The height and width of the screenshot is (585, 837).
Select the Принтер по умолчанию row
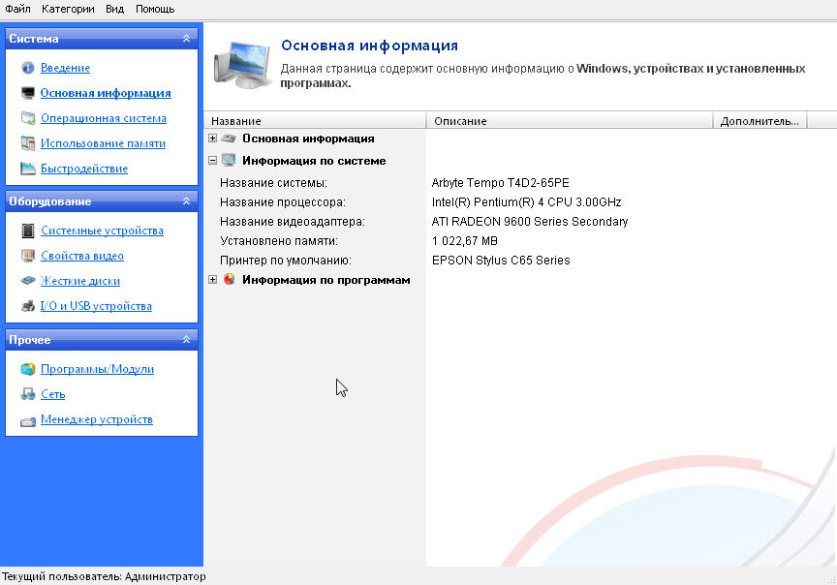(x=520, y=261)
